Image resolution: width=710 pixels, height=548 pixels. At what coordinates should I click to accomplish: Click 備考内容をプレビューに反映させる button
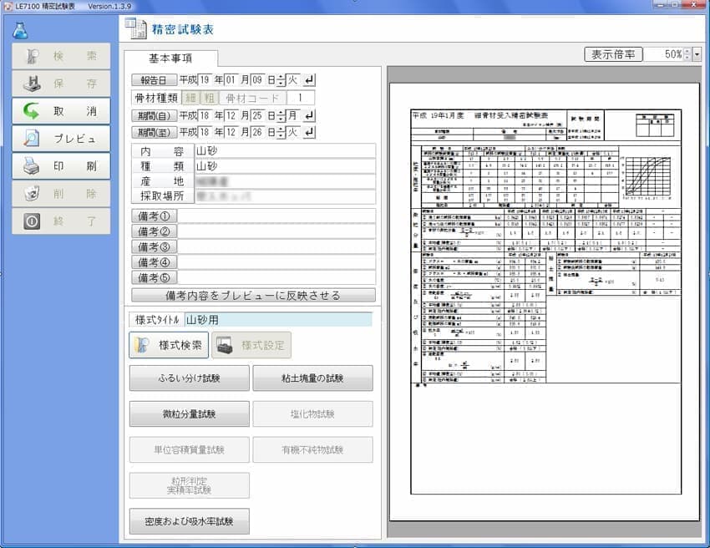[253, 295]
